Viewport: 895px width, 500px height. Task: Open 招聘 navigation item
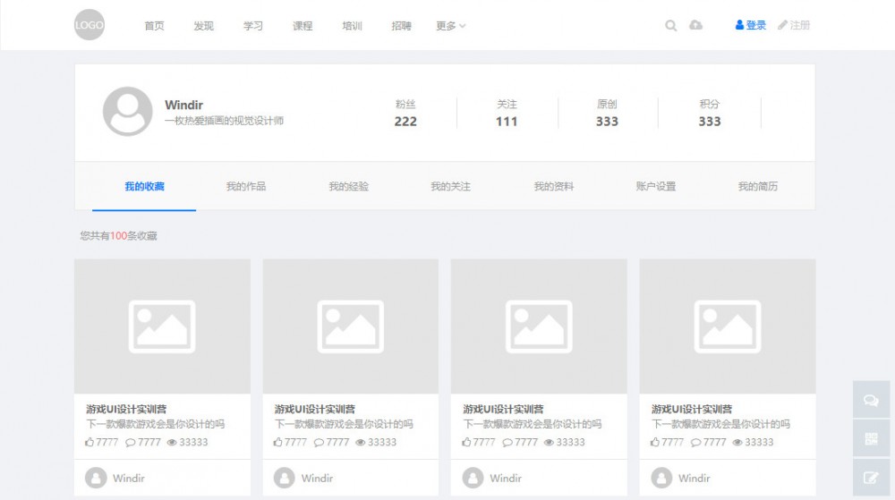click(x=401, y=26)
